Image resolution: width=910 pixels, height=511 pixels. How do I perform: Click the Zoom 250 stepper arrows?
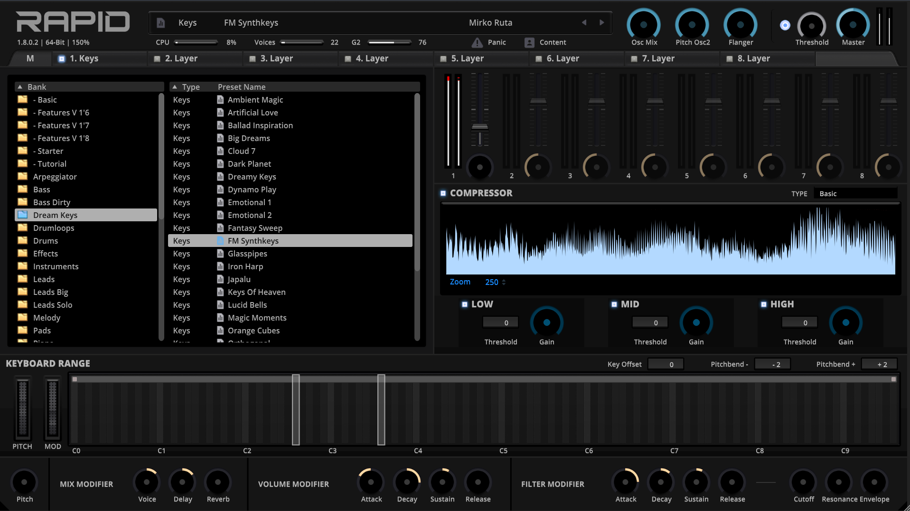pyautogui.click(x=504, y=282)
